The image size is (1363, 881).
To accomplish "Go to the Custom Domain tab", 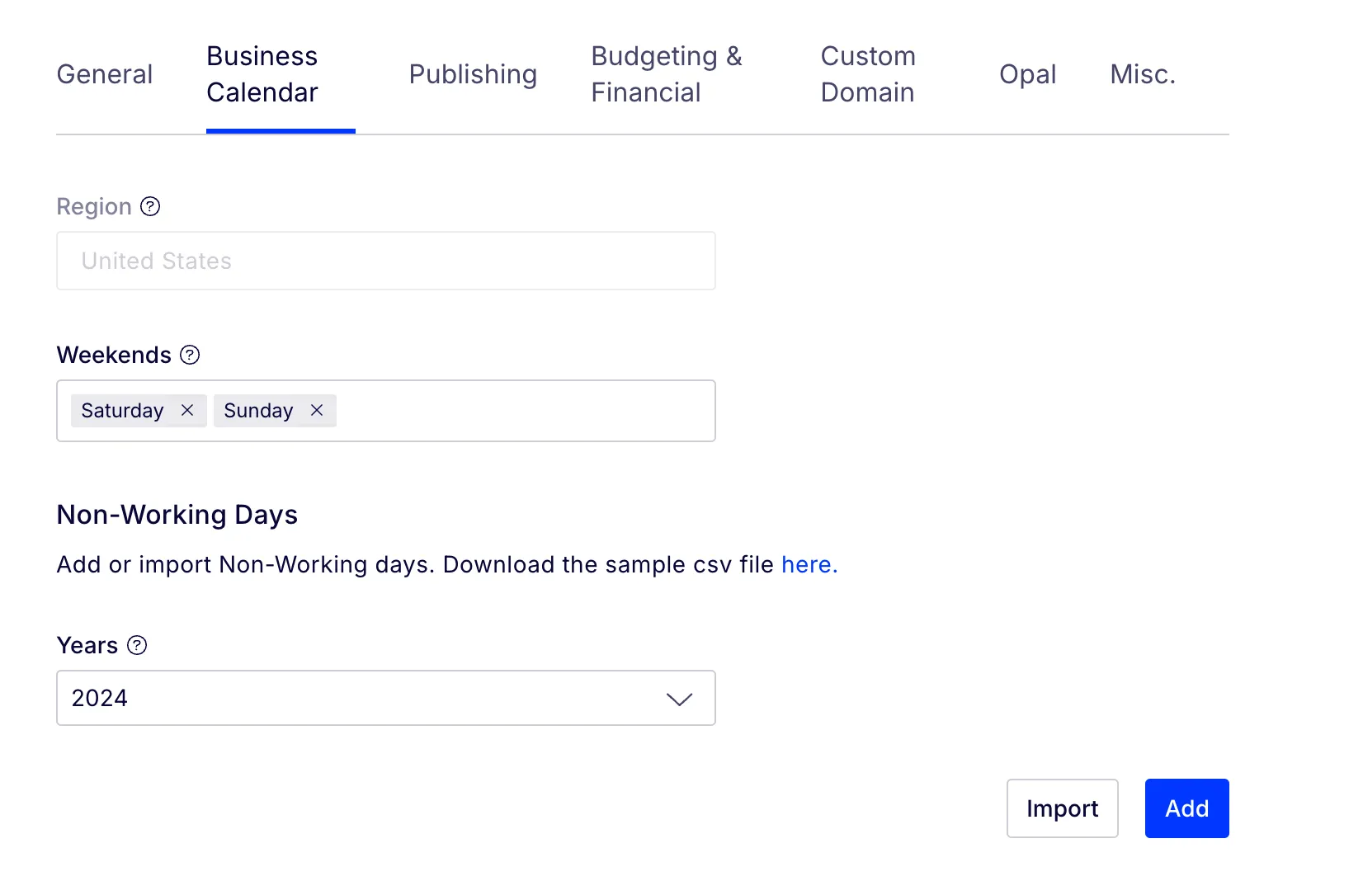I will 868,74.
